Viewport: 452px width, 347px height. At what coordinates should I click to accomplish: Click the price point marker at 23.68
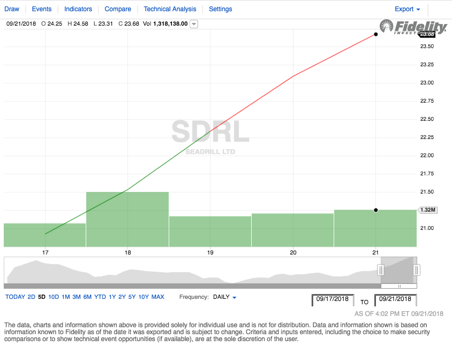point(375,34)
